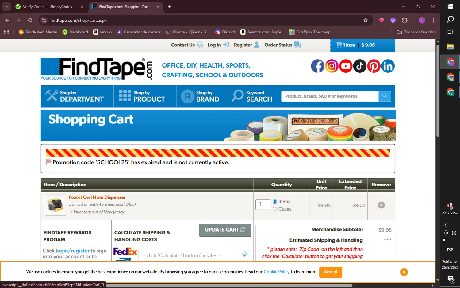Screen dimensions: 460x288
Task: Click the horizontal scrollbar at bottom
Action: tap(229, 286)
